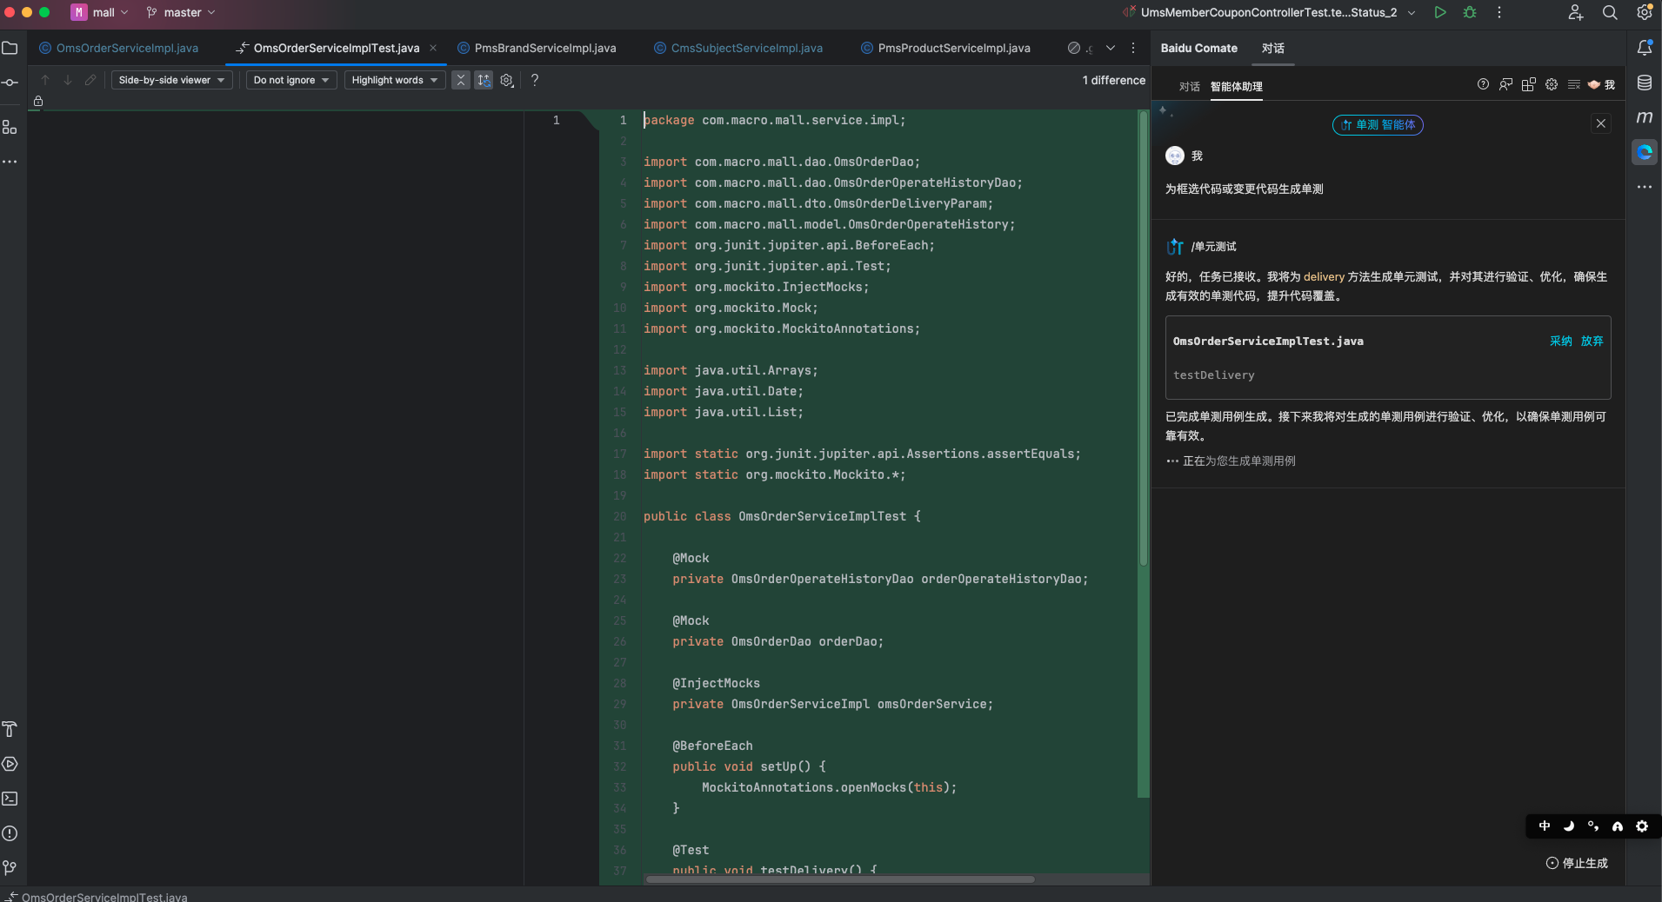Open the Project tool window folder icon
The height and width of the screenshot is (902, 1662).
tap(10, 48)
